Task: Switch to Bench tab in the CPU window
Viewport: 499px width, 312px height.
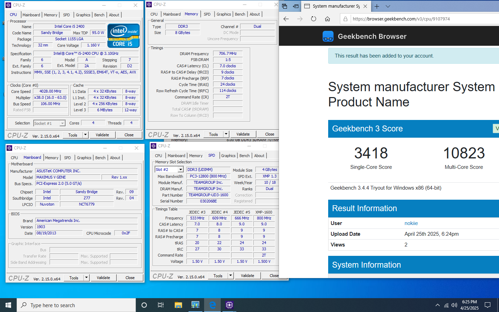Action: point(99,15)
